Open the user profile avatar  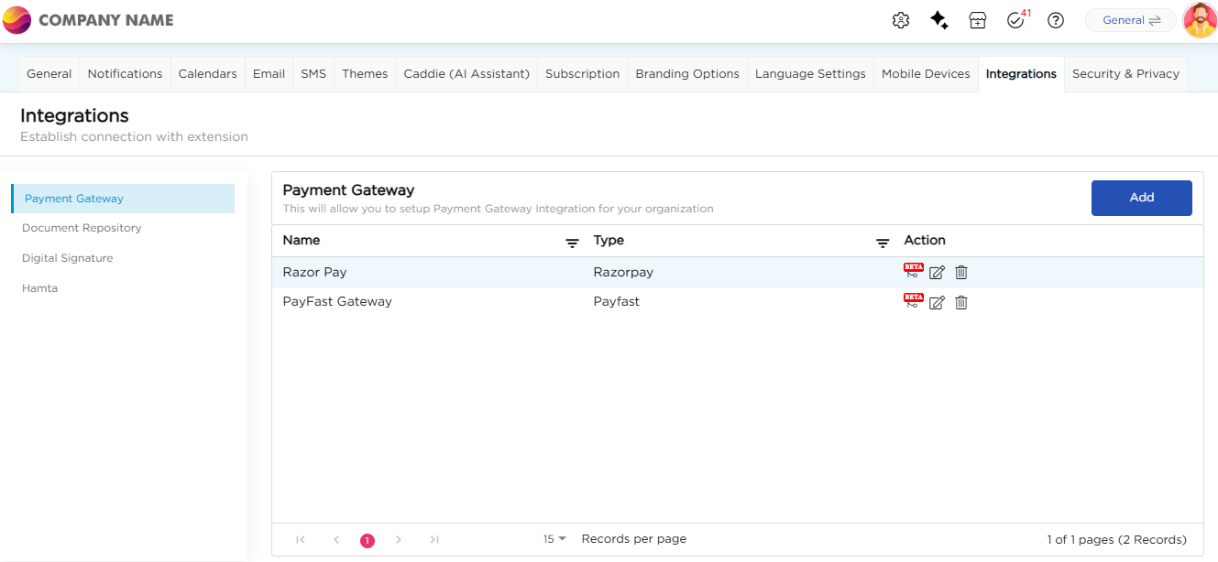(1200, 20)
